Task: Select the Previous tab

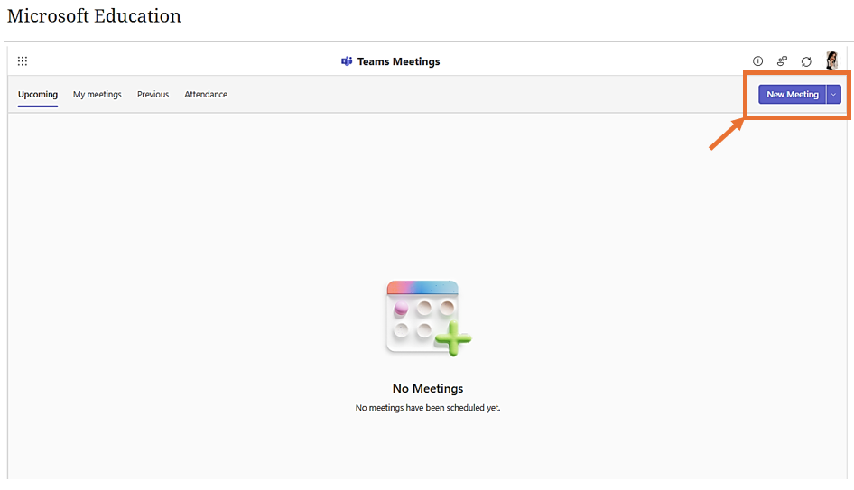Action: [x=153, y=94]
